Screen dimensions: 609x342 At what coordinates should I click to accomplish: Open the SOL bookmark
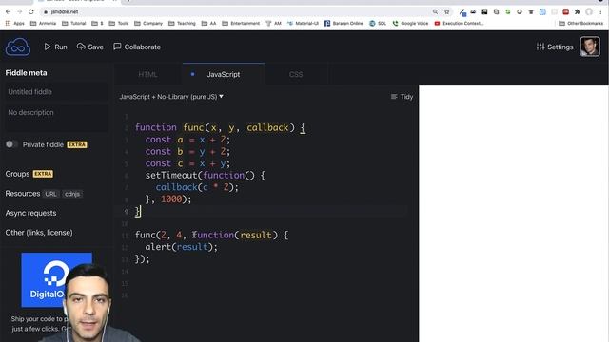(x=378, y=23)
